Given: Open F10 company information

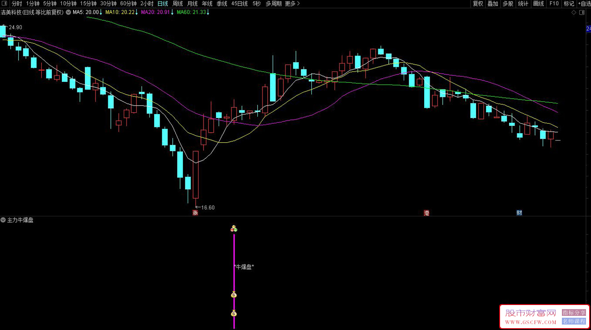Looking at the screenshot, I should tap(554, 4).
